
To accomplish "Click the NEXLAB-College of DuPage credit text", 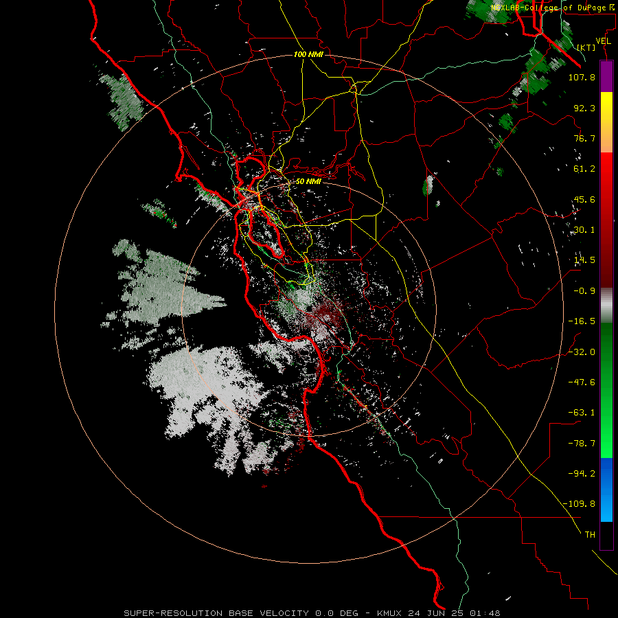I will (x=548, y=8).
